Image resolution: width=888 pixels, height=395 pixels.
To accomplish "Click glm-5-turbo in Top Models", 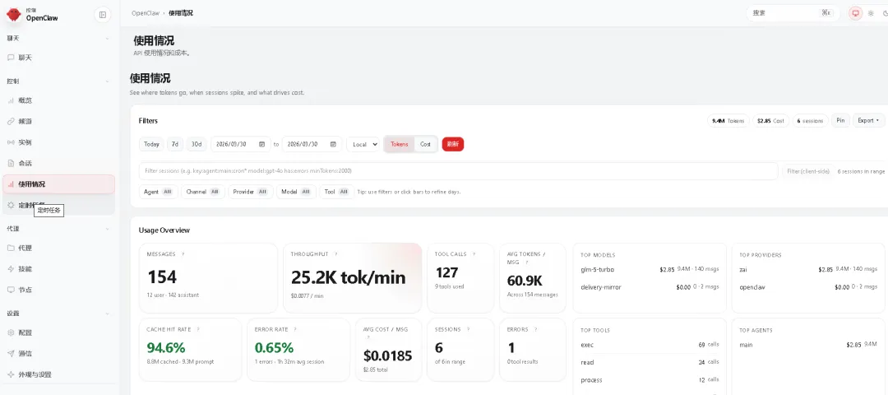I will pos(598,270).
